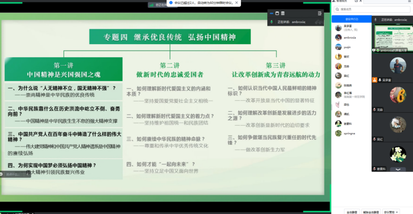Viewport: 413px width, 214px height.
Task: Expand more video tiles with down chevron
Action: tap(397, 169)
